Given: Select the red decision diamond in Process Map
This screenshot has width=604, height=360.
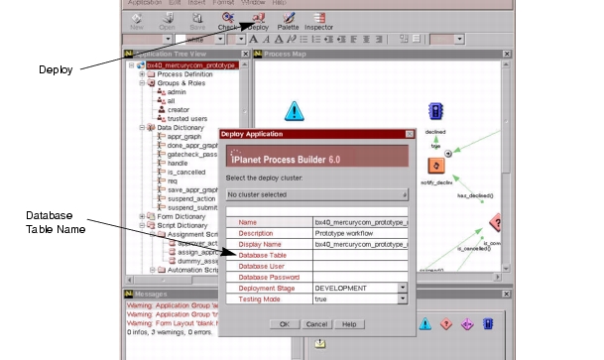Looking at the screenshot, I should coord(496,222).
